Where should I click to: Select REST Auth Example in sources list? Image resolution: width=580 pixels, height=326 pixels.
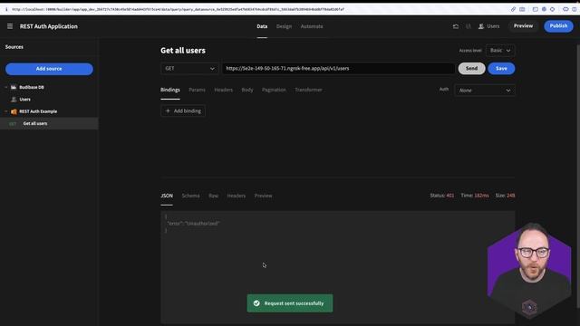point(49,111)
